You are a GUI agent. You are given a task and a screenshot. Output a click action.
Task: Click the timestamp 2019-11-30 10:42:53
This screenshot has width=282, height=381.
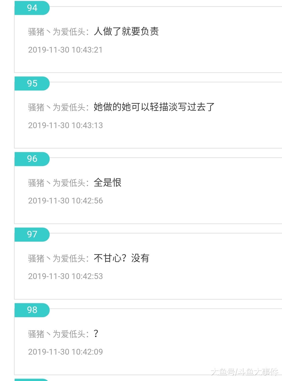[65, 276]
